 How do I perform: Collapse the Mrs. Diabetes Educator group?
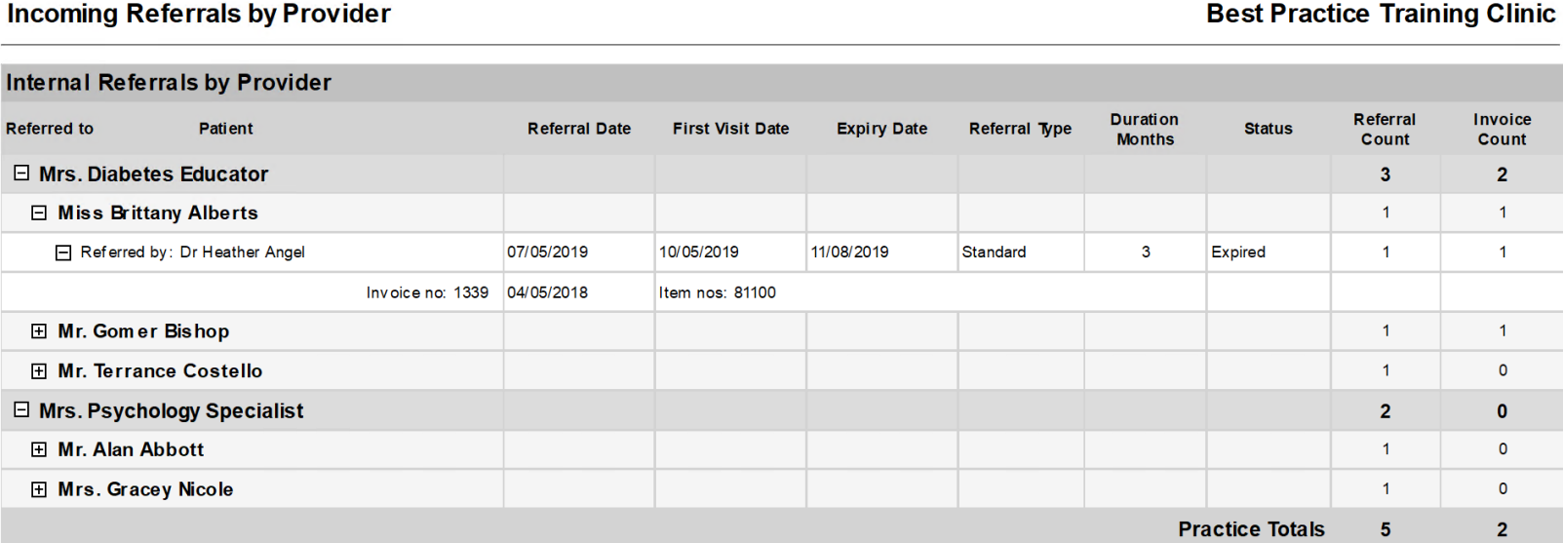pos(20,173)
